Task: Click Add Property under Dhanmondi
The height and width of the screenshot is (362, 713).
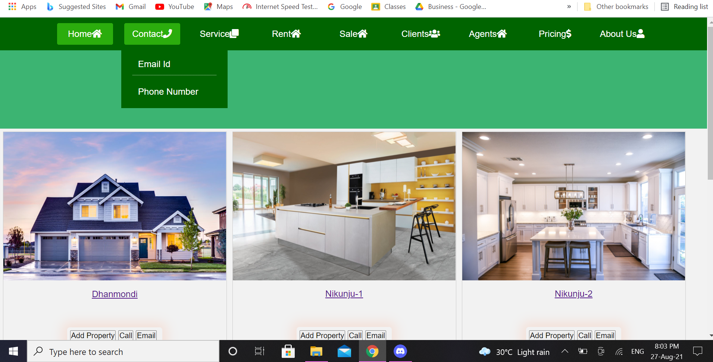Action: click(93, 335)
